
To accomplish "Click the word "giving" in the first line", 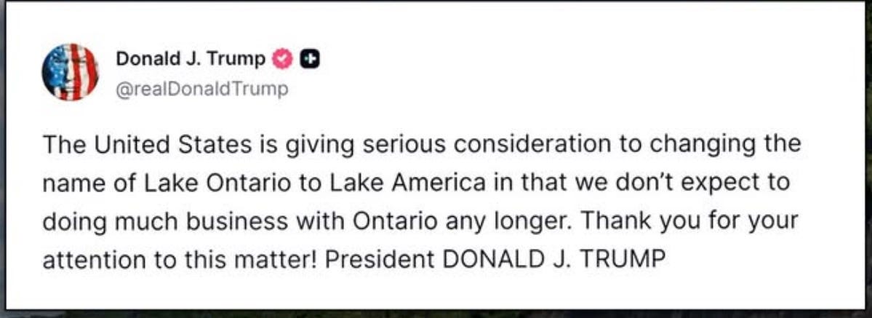I will point(316,145).
